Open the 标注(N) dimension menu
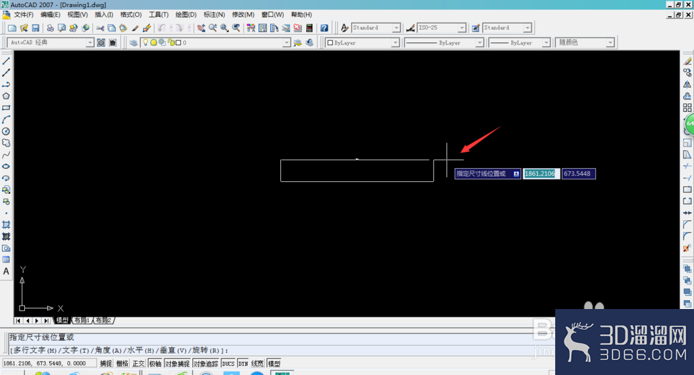The width and height of the screenshot is (694, 375). point(214,15)
